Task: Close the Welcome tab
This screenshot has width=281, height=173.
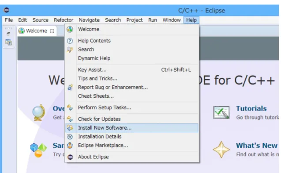Action: coord(52,31)
